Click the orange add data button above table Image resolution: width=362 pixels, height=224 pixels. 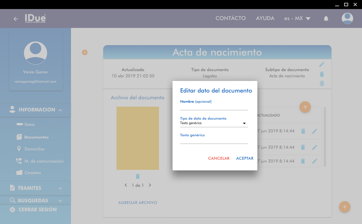coord(305,107)
